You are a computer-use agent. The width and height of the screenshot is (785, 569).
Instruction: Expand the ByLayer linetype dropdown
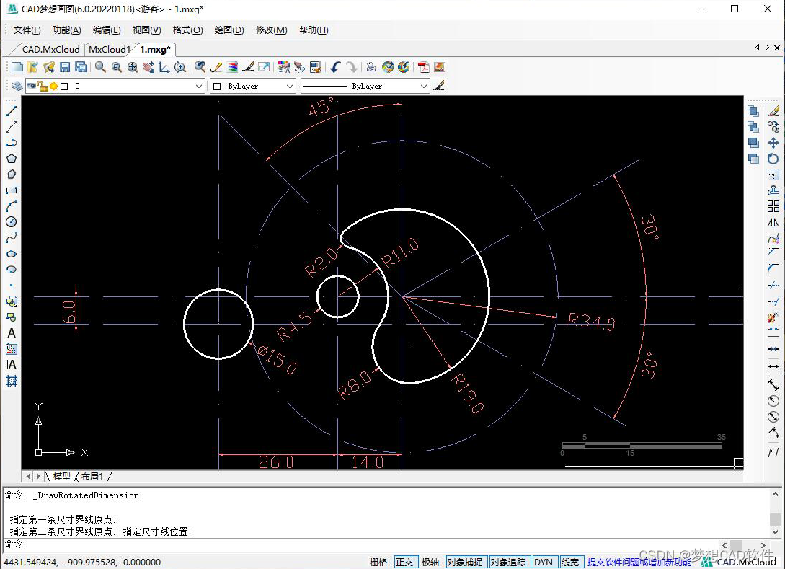pos(424,86)
